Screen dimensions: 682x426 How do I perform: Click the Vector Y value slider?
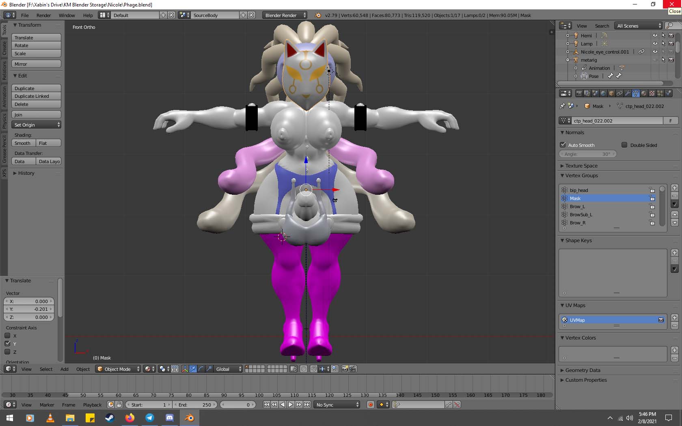[29, 309]
